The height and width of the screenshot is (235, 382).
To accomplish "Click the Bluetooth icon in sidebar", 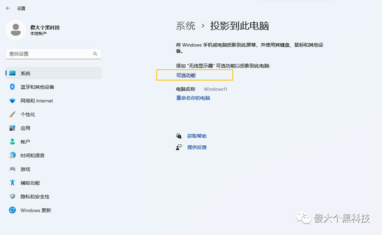I will (x=12, y=87).
